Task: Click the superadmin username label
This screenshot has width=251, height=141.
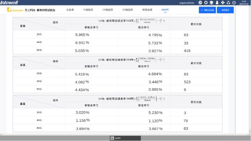Action: pos(187,3)
